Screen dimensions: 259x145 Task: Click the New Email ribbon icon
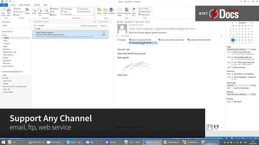[3, 12]
